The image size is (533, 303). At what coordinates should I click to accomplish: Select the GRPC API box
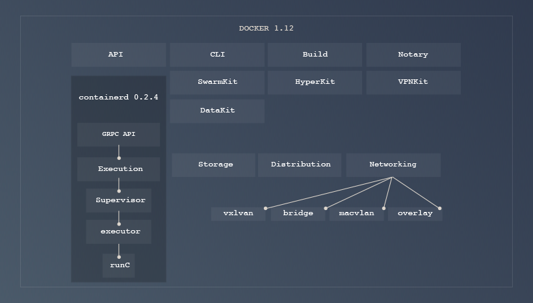(118, 135)
